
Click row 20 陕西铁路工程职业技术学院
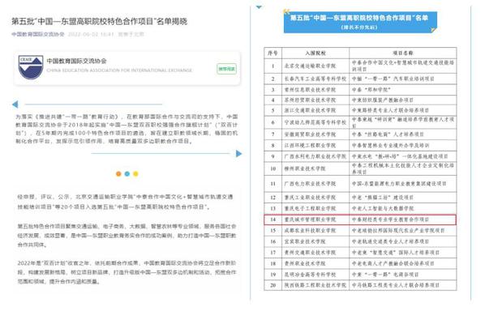click(x=360, y=285)
